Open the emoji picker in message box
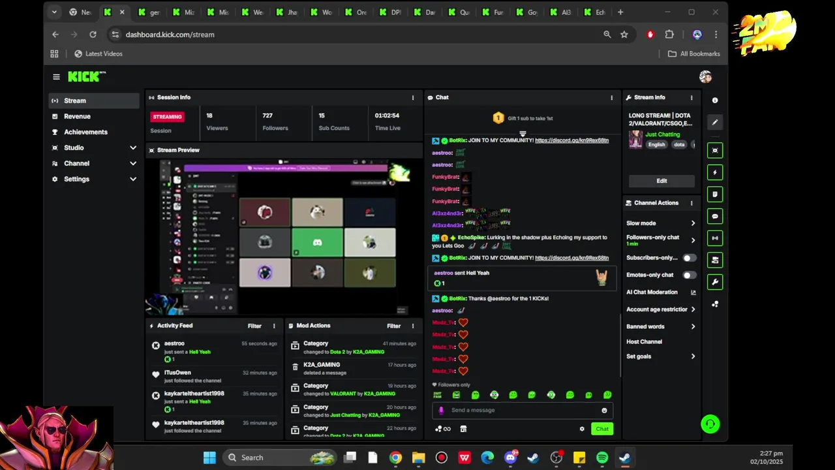 click(x=604, y=410)
